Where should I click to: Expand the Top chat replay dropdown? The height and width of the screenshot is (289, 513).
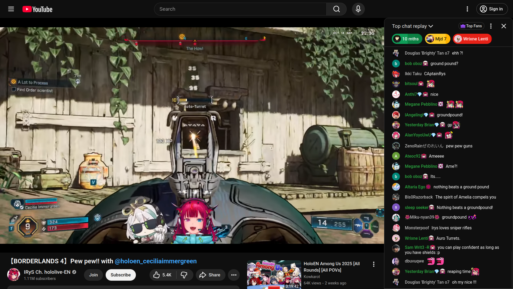(x=412, y=26)
